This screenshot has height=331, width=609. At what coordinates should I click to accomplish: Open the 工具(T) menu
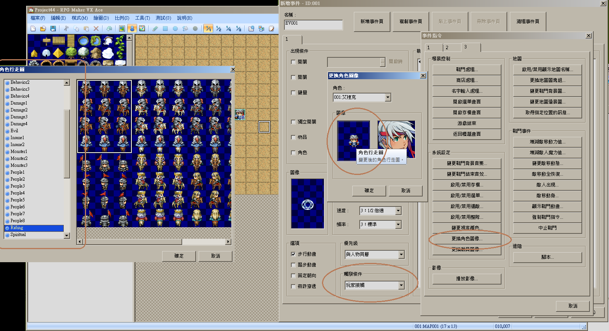click(x=142, y=18)
